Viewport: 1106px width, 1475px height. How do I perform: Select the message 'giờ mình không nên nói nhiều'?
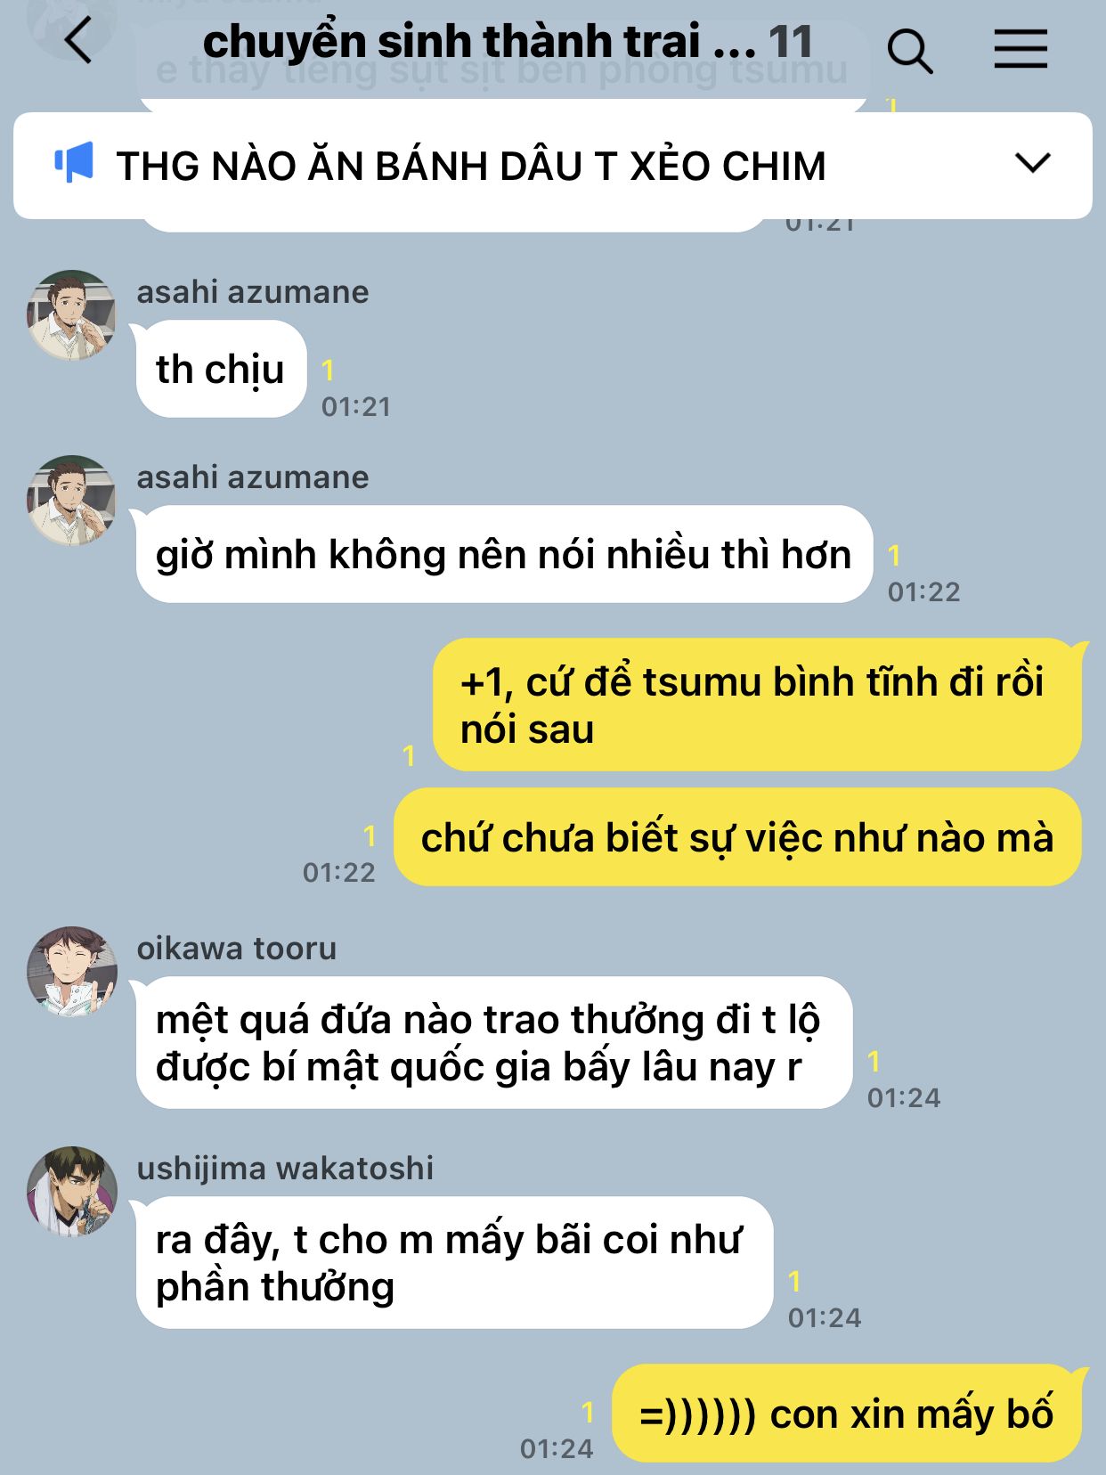coord(504,554)
